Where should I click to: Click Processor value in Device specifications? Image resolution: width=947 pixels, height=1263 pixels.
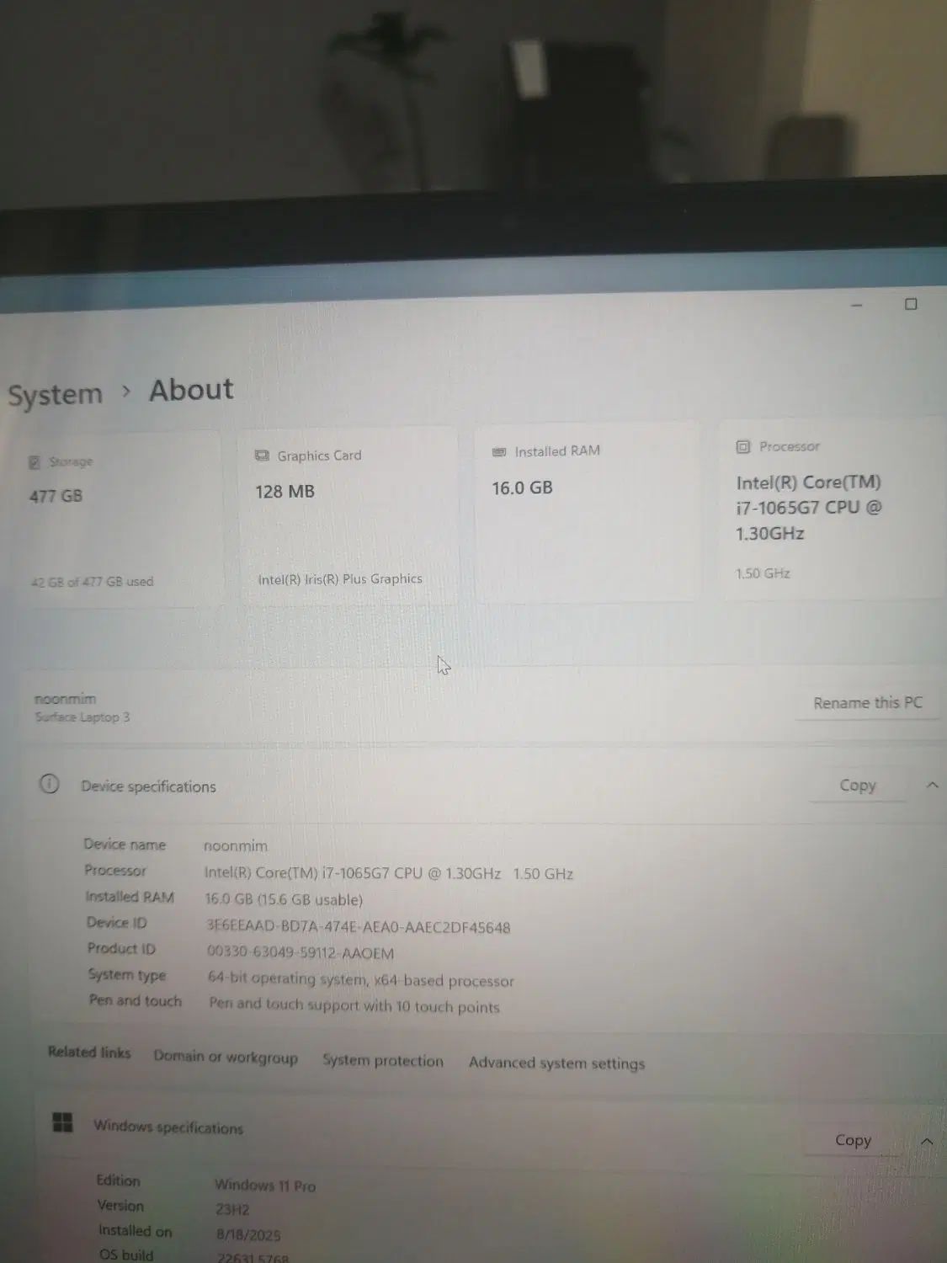coord(389,873)
